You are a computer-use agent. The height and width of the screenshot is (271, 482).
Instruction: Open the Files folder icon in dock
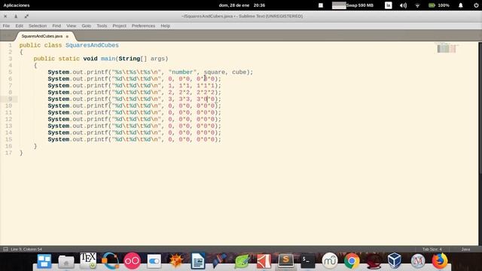pos(66,261)
